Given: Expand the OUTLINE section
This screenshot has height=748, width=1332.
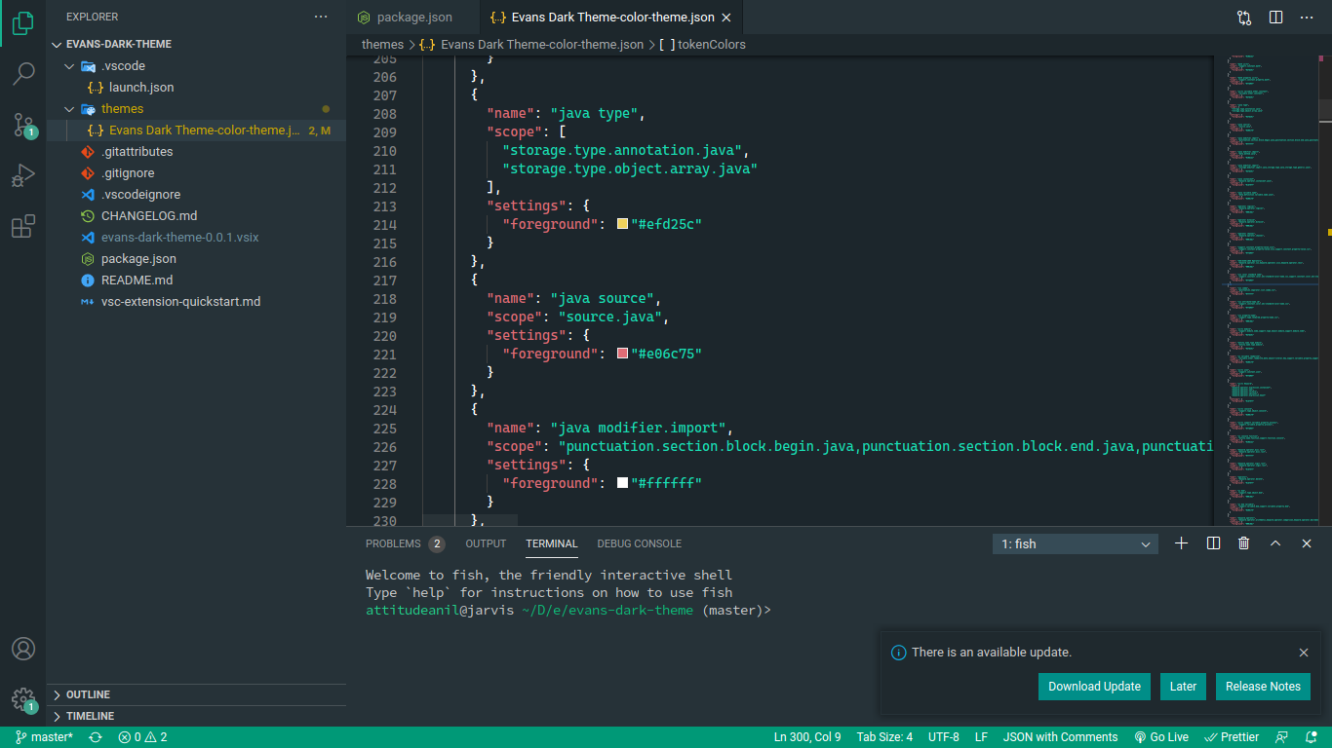Looking at the screenshot, I should point(196,694).
